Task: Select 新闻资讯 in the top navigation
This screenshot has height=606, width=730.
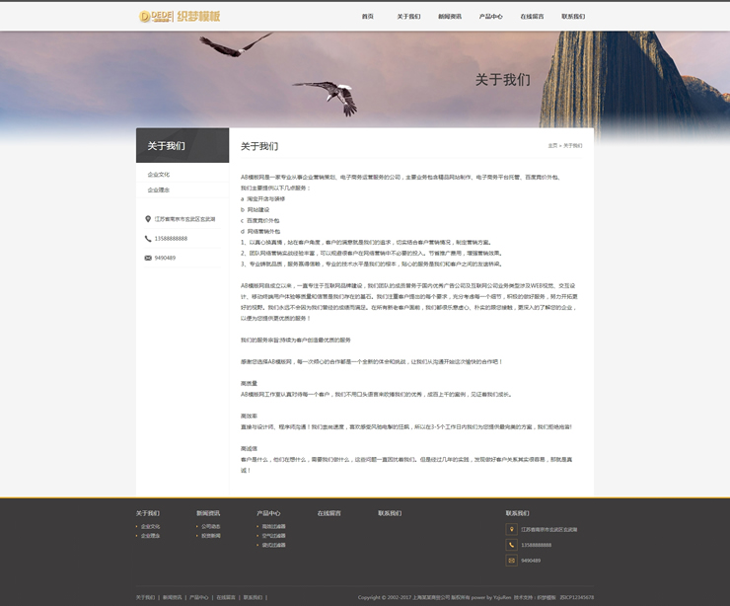Action: [x=450, y=17]
